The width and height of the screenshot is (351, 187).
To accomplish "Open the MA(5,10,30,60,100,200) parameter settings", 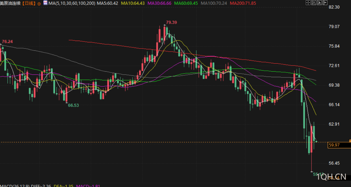I will (x=72, y=3).
